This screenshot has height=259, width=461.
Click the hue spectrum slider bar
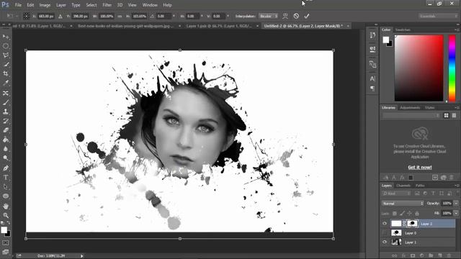click(452, 68)
